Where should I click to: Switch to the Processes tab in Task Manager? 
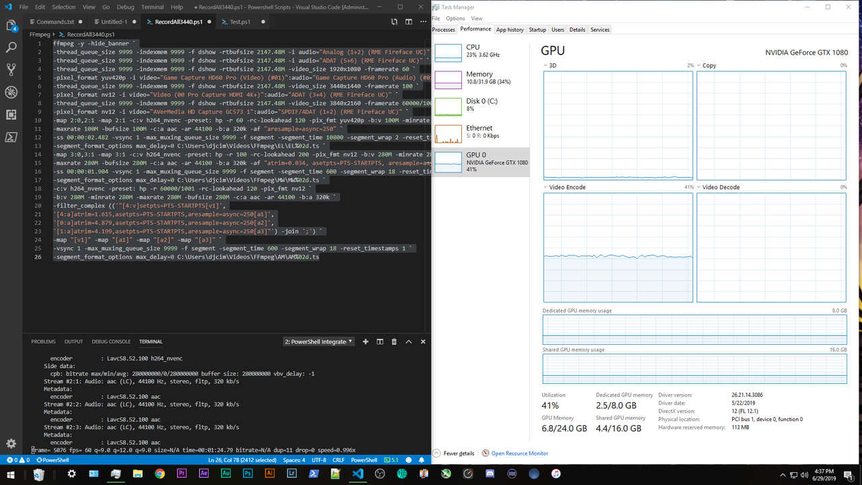coord(444,30)
